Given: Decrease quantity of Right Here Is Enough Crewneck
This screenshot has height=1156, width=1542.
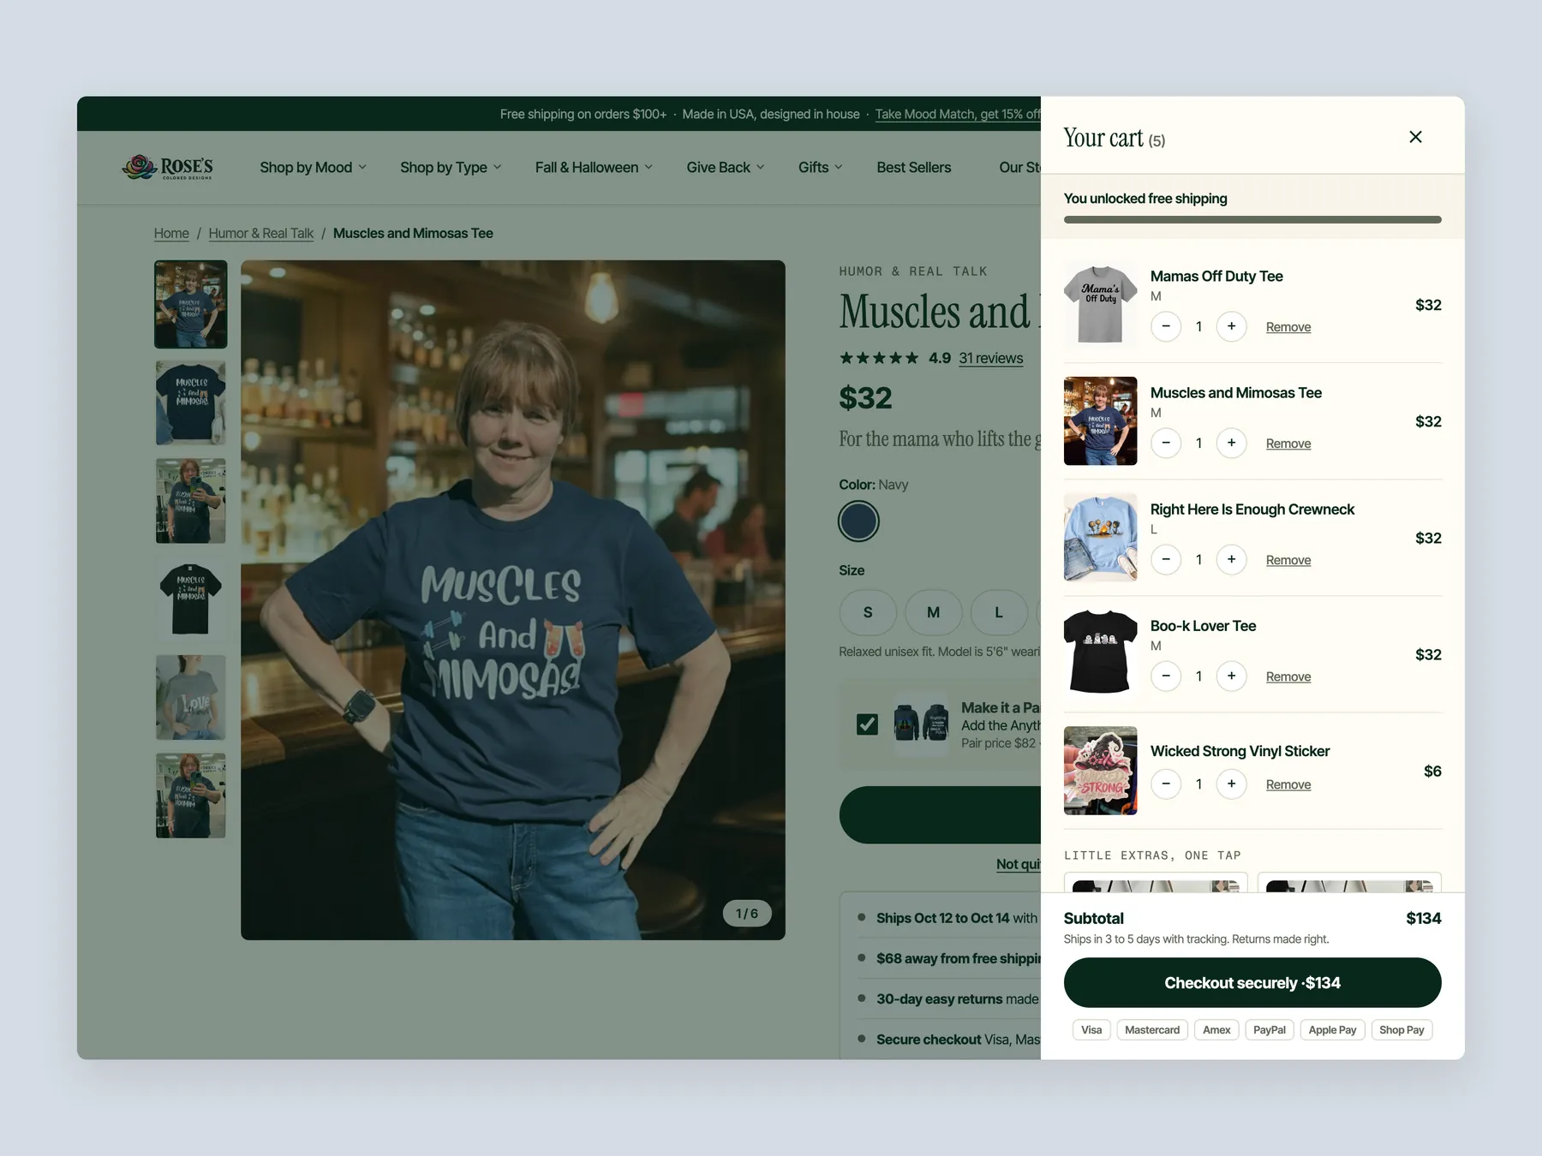Looking at the screenshot, I should (x=1166, y=559).
